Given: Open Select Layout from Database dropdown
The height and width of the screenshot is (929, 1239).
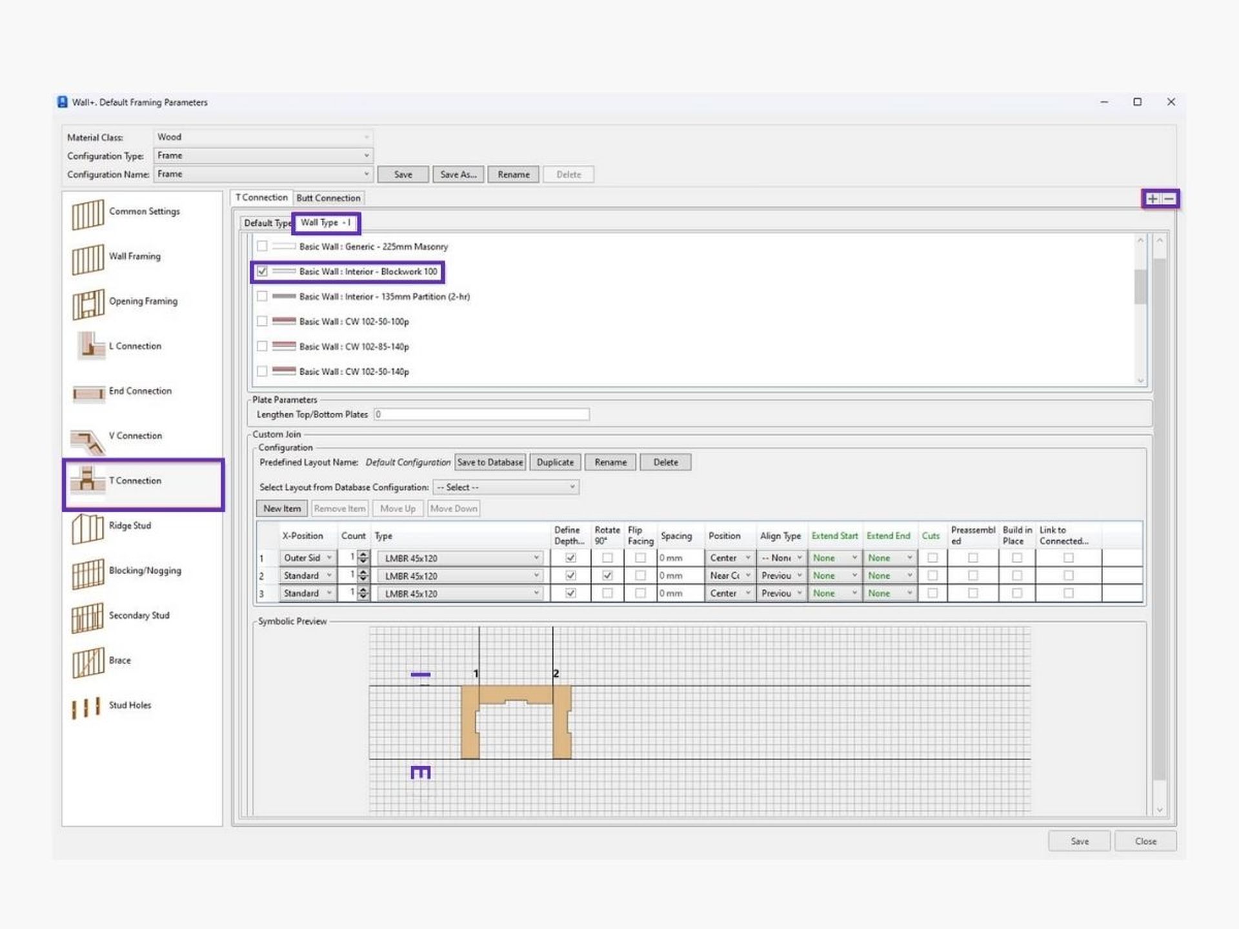Looking at the screenshot, I should (x=506, y=487).
